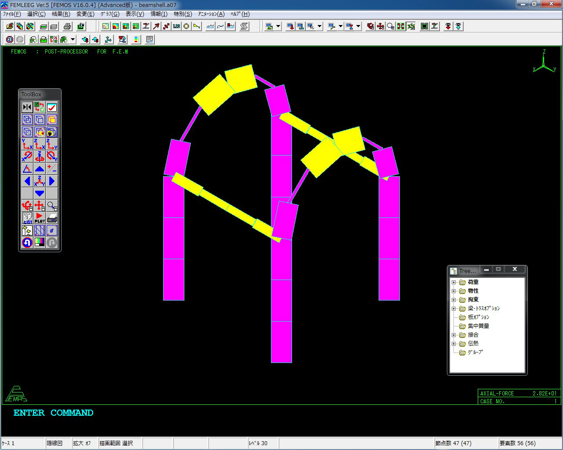The width and height of the screenshot is (563, 450).
Task: Set the view to the Y-X plane
Action: (x=27, y=144)
